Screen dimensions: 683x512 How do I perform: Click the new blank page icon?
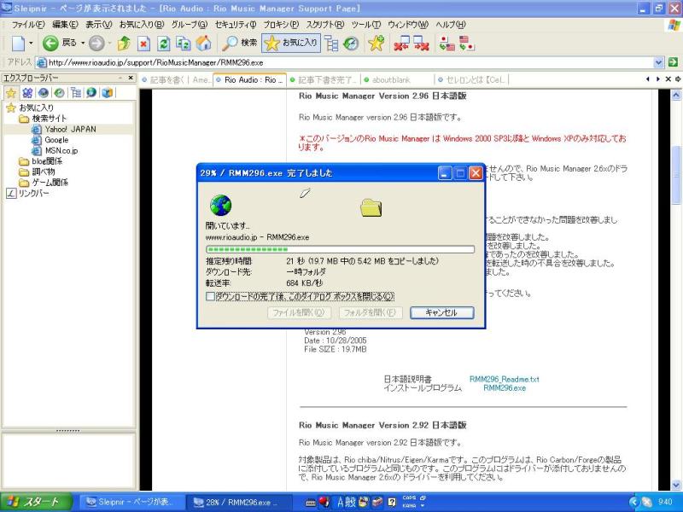[19, 44]
